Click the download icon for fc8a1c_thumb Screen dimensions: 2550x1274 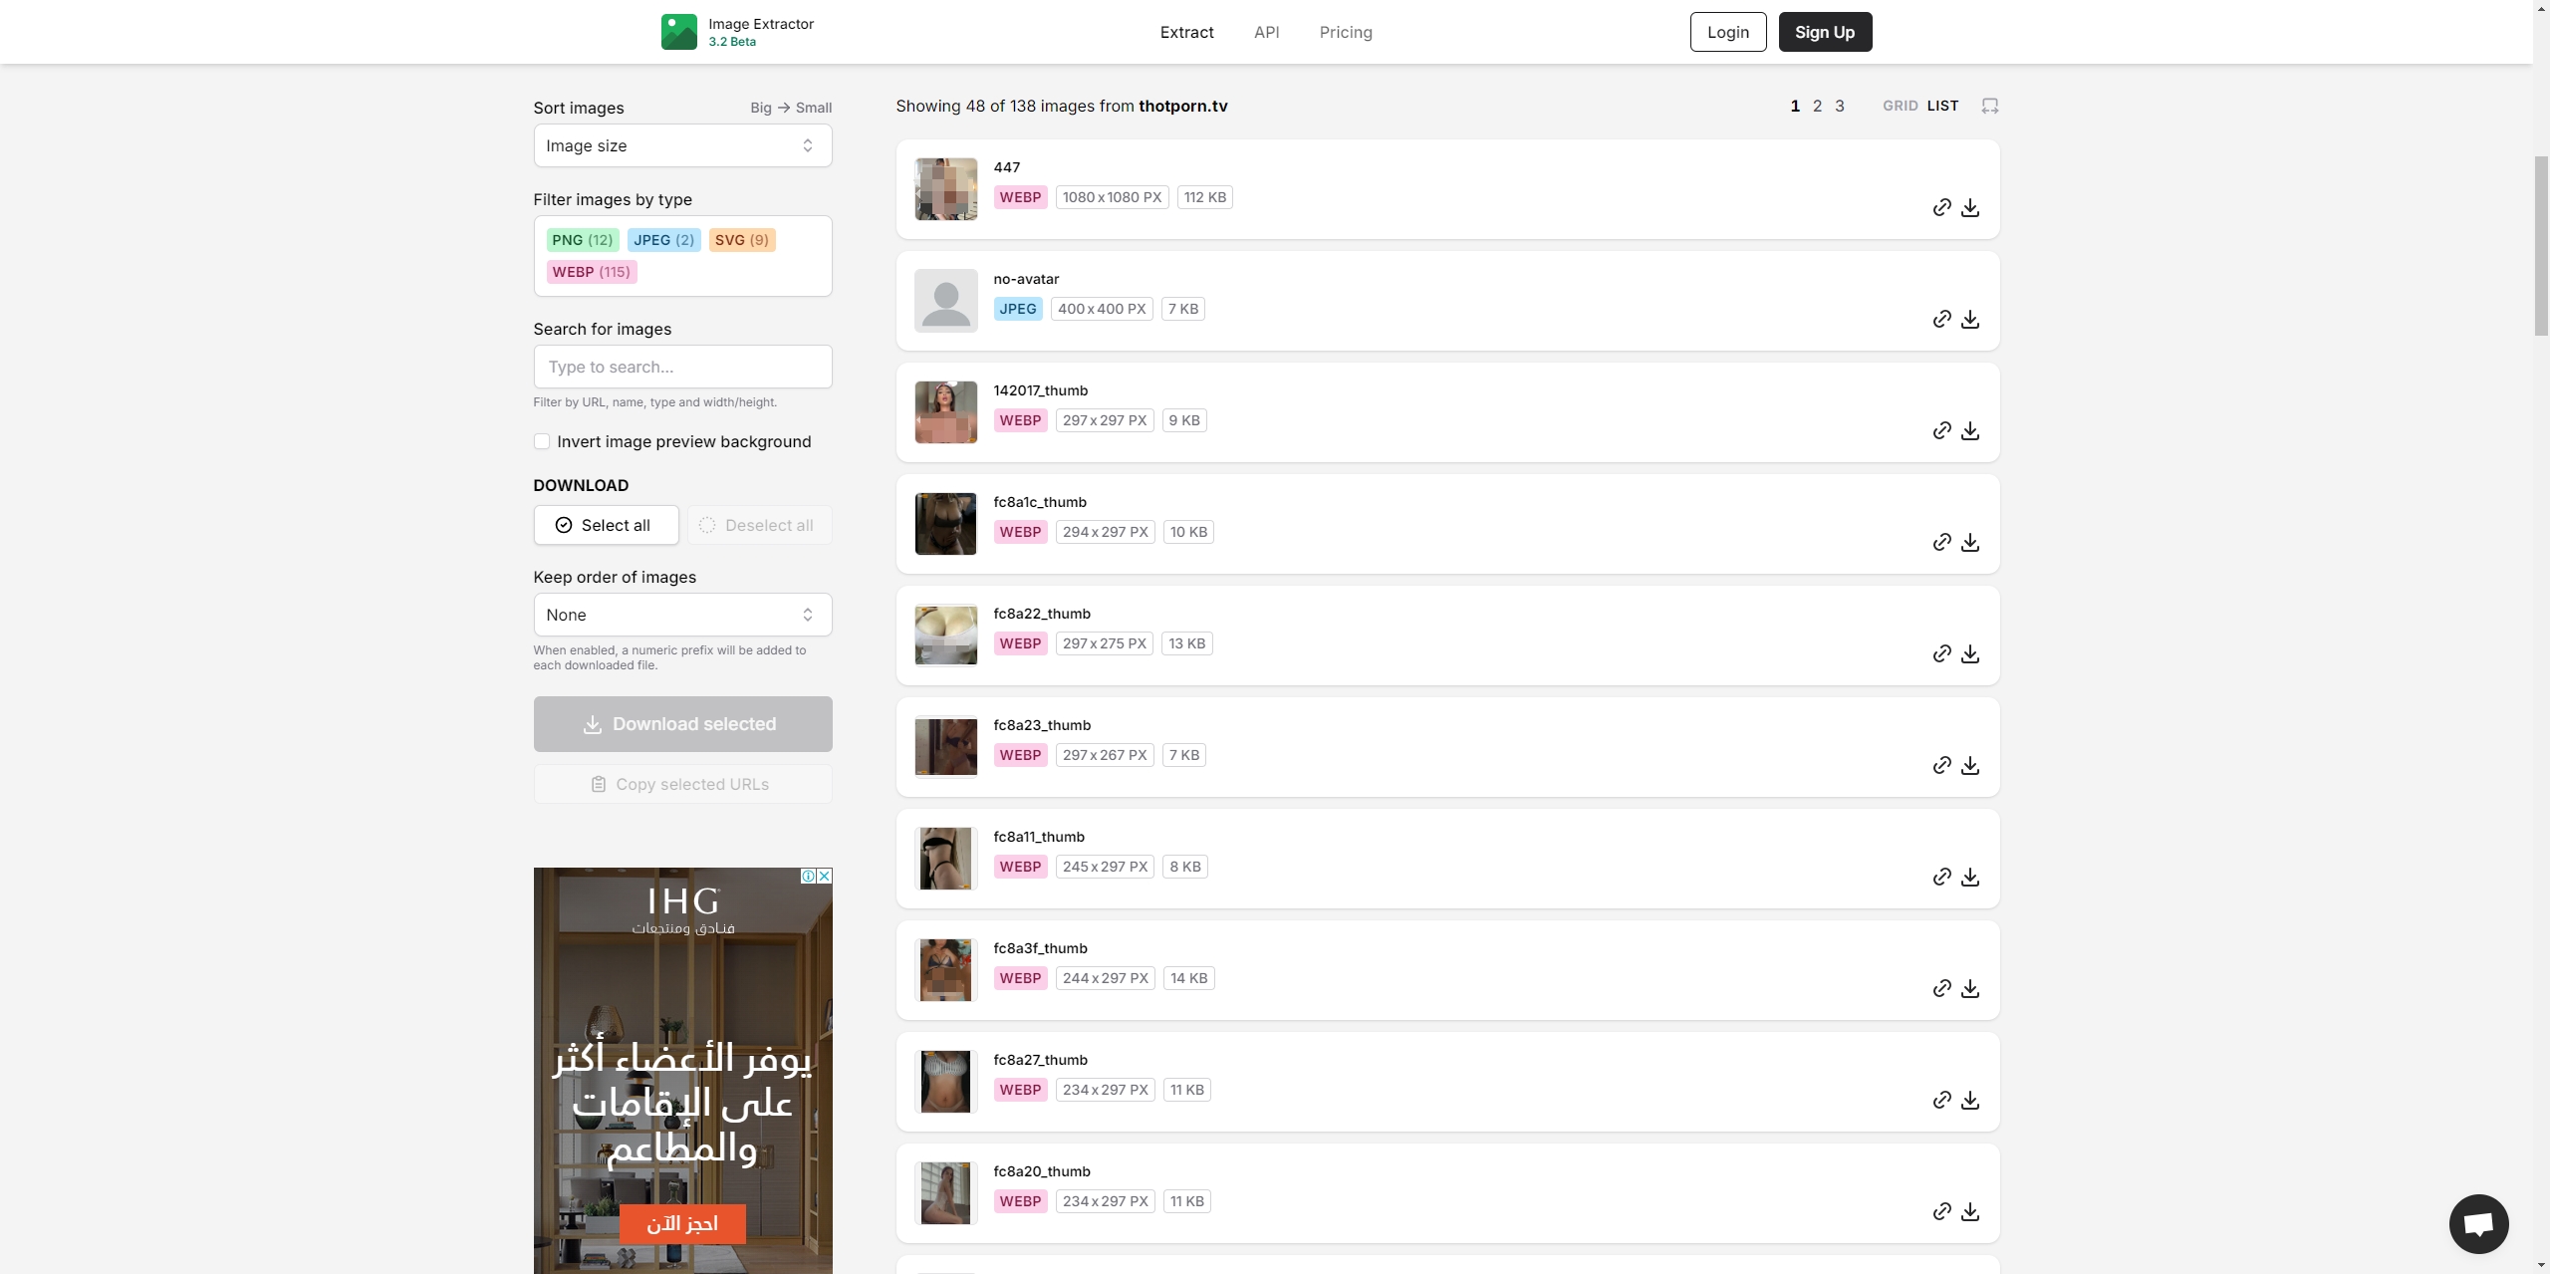[1969, 542]
